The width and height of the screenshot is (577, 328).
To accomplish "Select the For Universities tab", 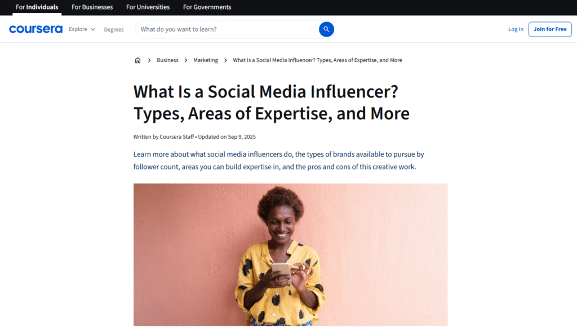I will 148,7.
